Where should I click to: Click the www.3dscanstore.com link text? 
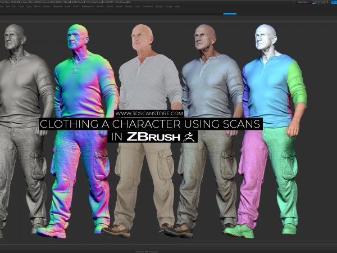pyautogui.click(x=149, y=114)
